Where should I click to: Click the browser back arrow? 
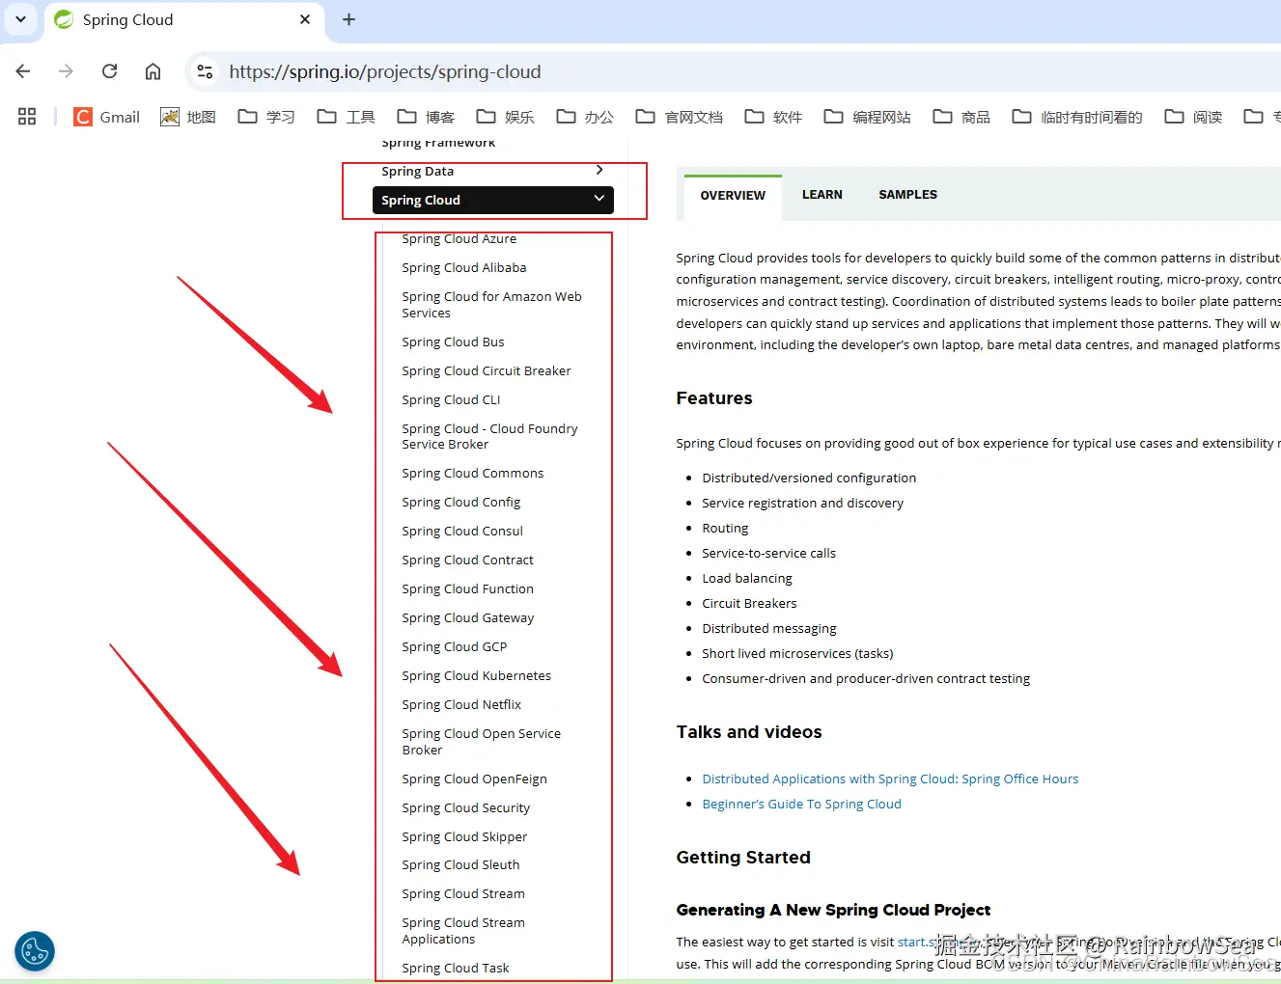(23, 71)
